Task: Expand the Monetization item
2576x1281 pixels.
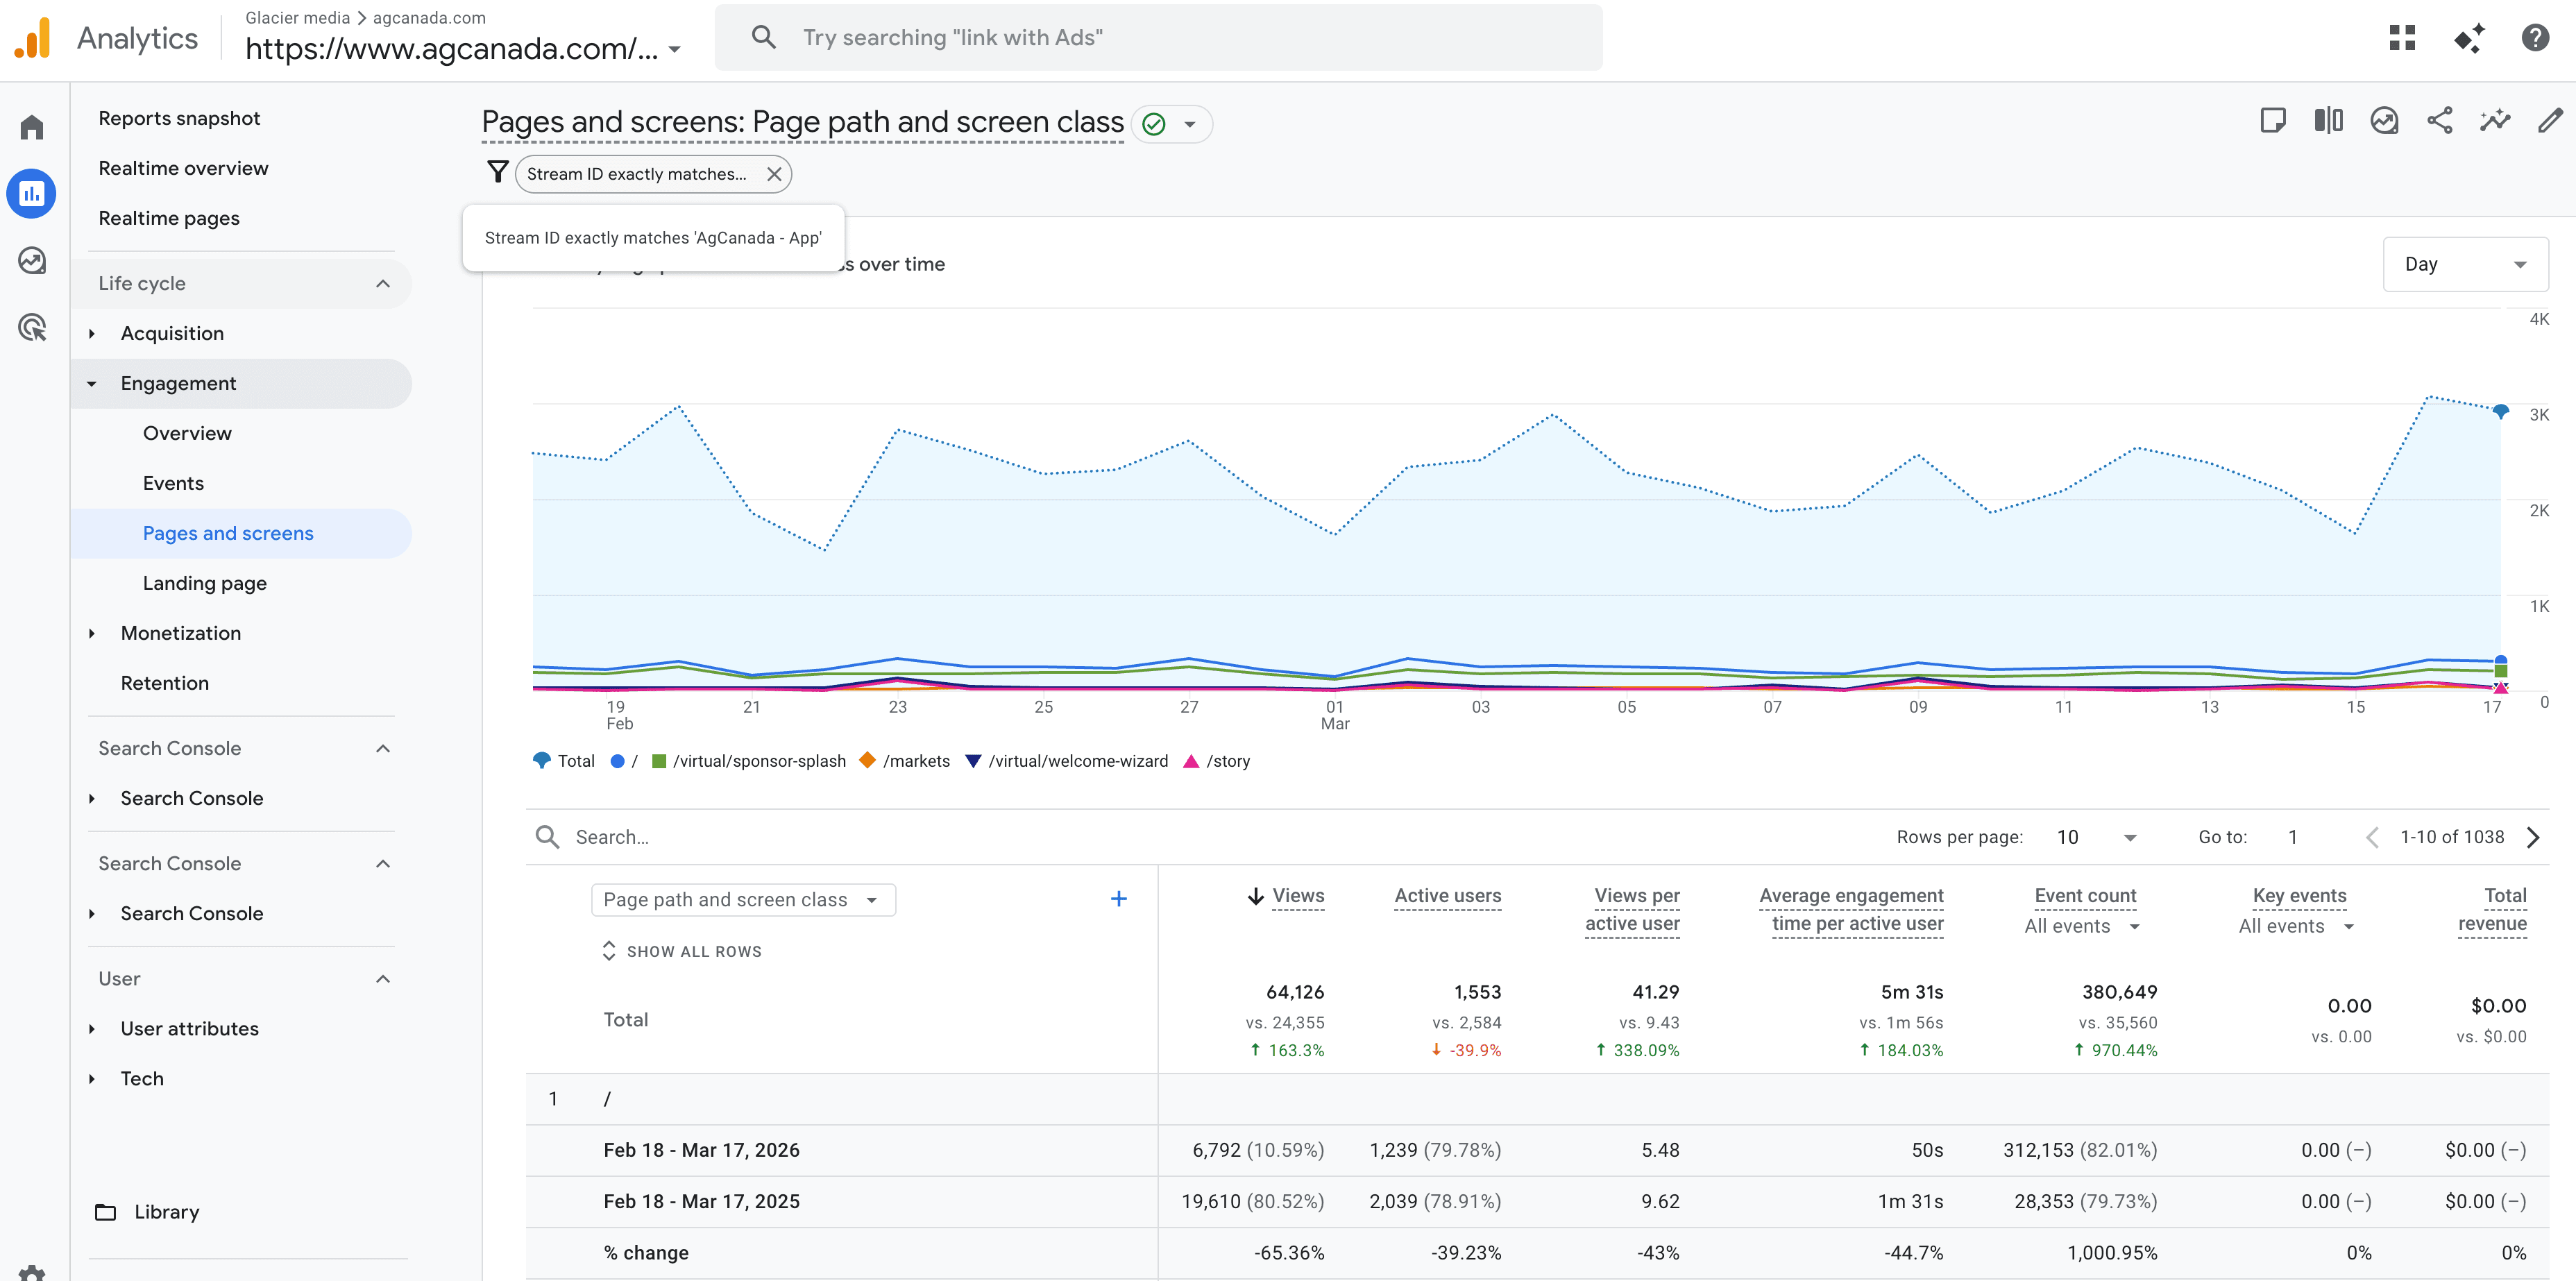Action: tap(92, 633)
